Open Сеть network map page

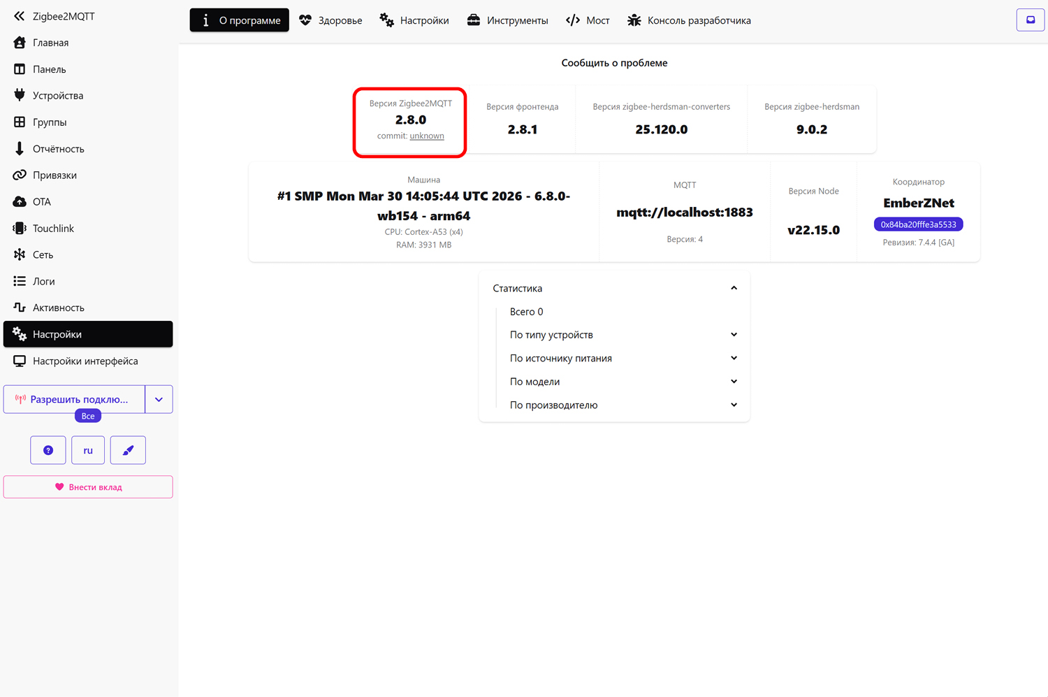[88, 255]
